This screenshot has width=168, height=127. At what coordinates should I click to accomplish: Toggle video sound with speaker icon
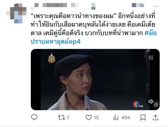click(x=151, y=101)
